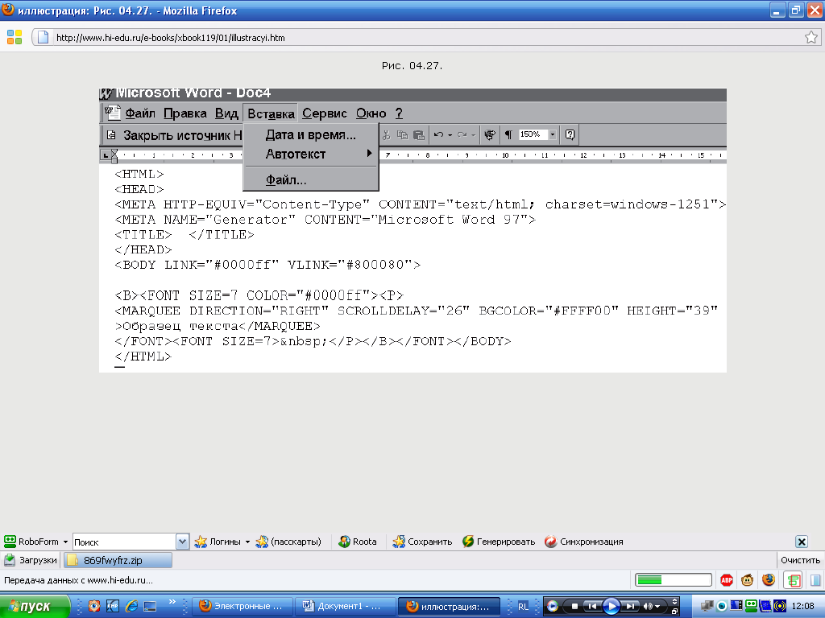Click the (пасскарты) button
Viewport: 825px width, 618px height.
click(288, 542)
